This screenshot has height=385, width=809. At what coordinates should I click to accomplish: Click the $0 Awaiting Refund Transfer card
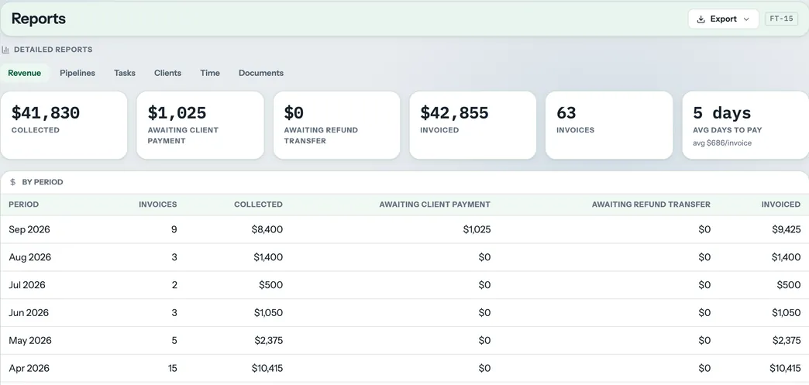(x=336, y=125)
